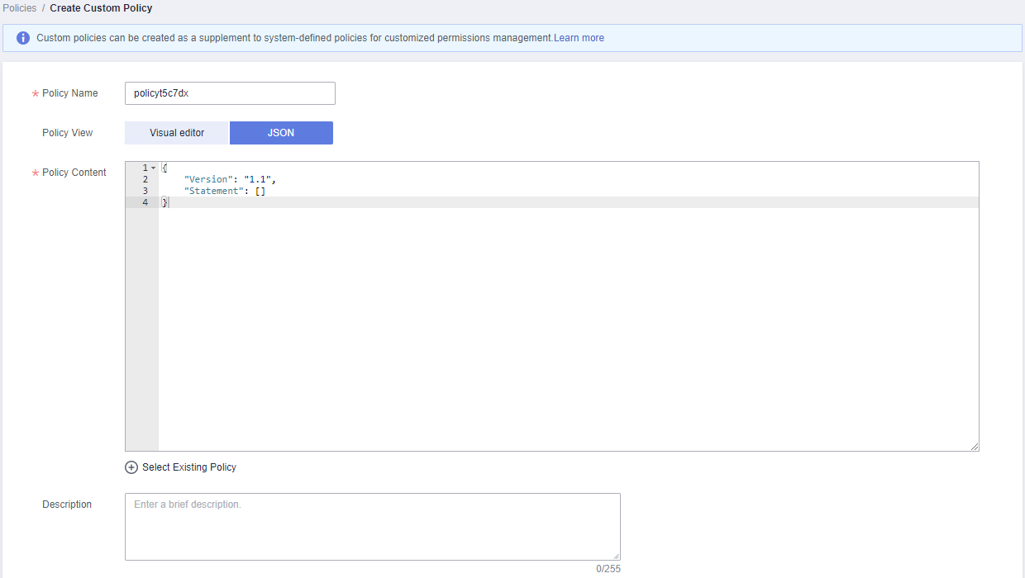Grab the policy content editor resize handle
The width and height of the screenshot is (1025, 578).
[x=975, y=447]
